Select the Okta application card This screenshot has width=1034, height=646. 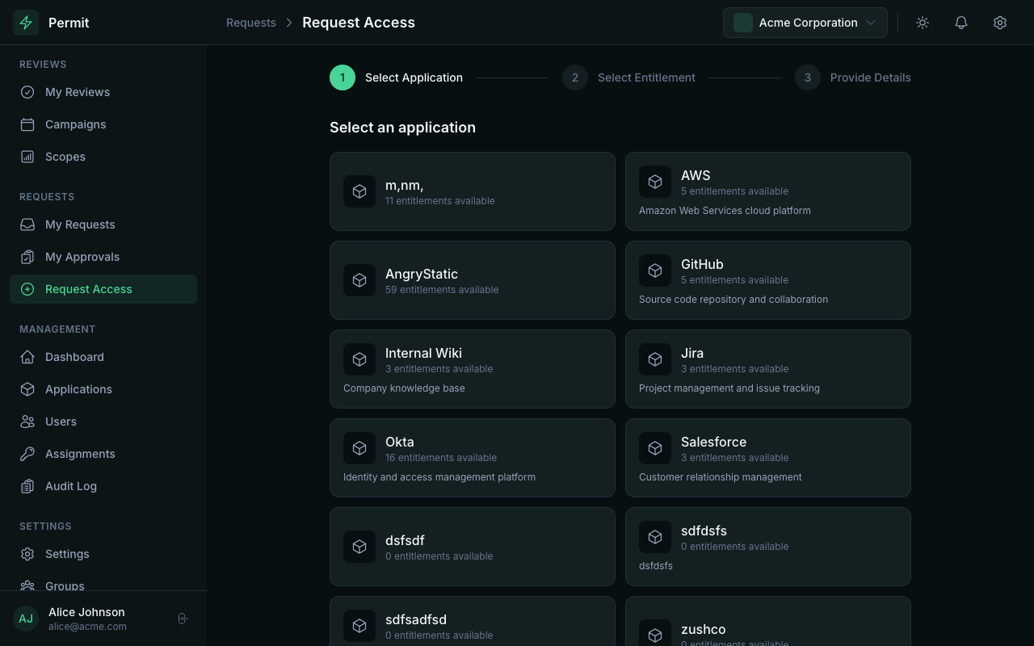click(x=473, y=458)
